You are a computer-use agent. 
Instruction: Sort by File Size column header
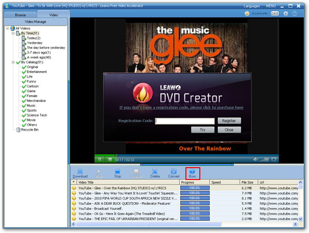(249, 182)
